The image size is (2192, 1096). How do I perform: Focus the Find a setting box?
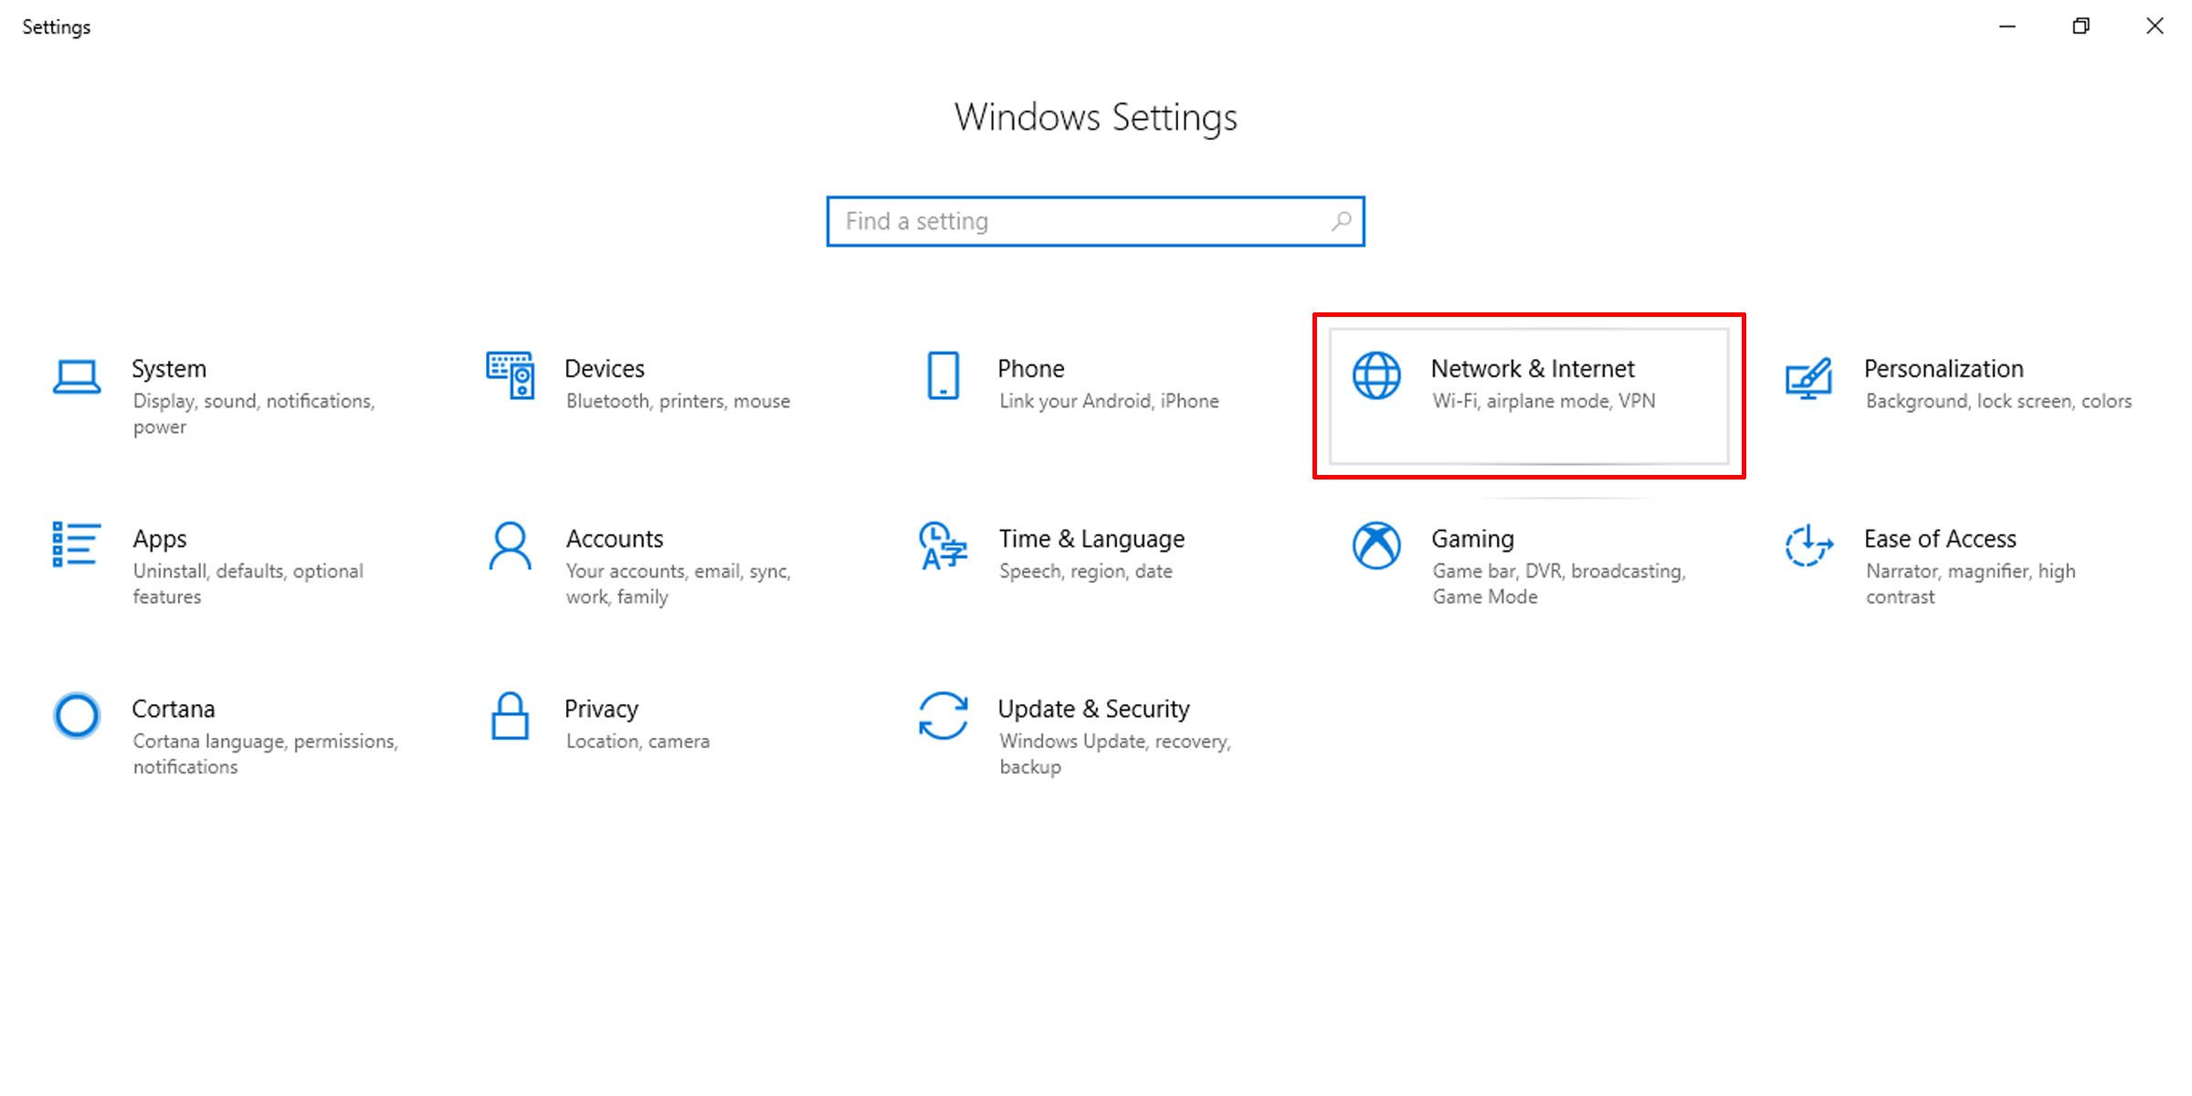(1078, 221)
